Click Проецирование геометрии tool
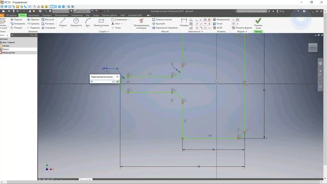This screenshot has height=184, width=327. [x=141, y=24]
